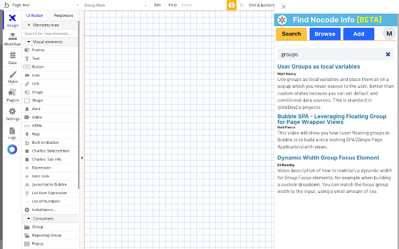Screen dimensions: 399x249
Task: Select List Item Expression element
Action: pyautogui.click(x=50, y=193)
